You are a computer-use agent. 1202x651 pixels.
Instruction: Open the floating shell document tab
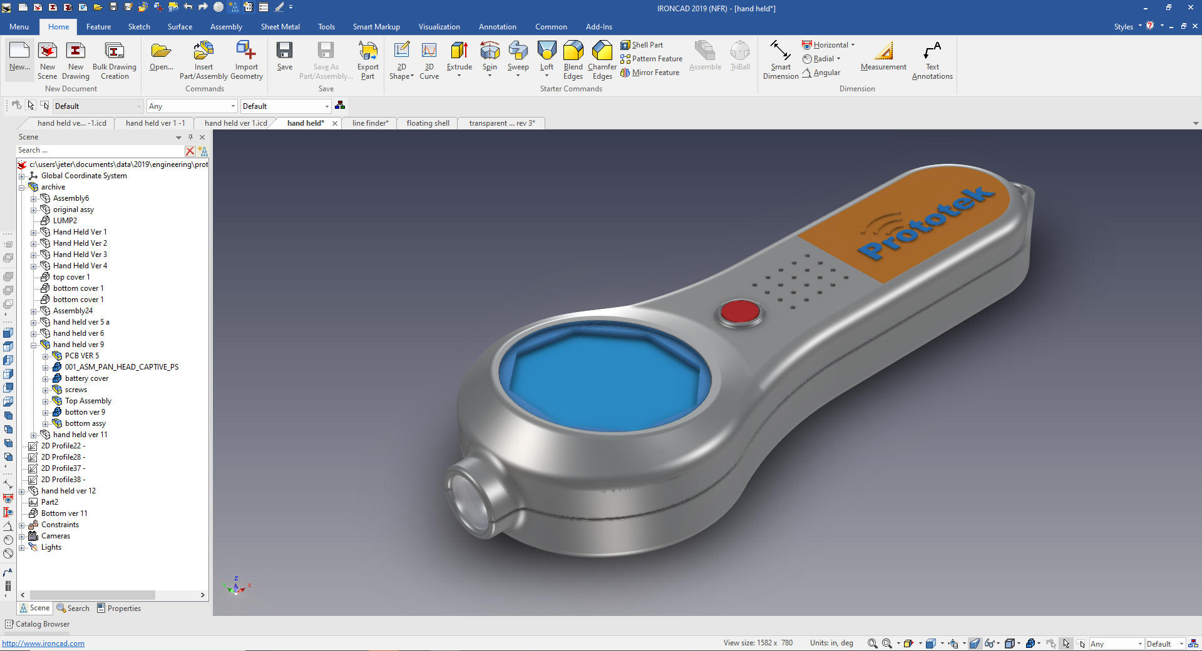[x=428, y=123]
